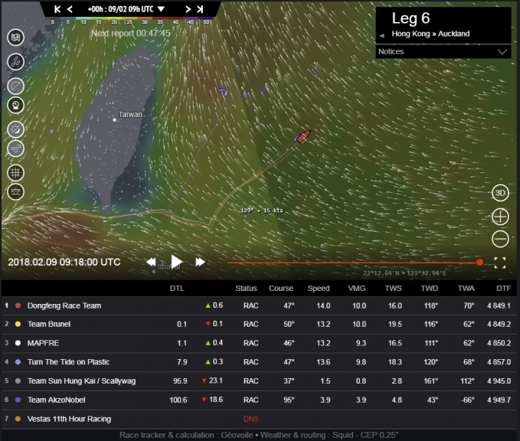
Task: Select Team Sun Hung Kai / Scallywag row
Action: coord(259,381)
